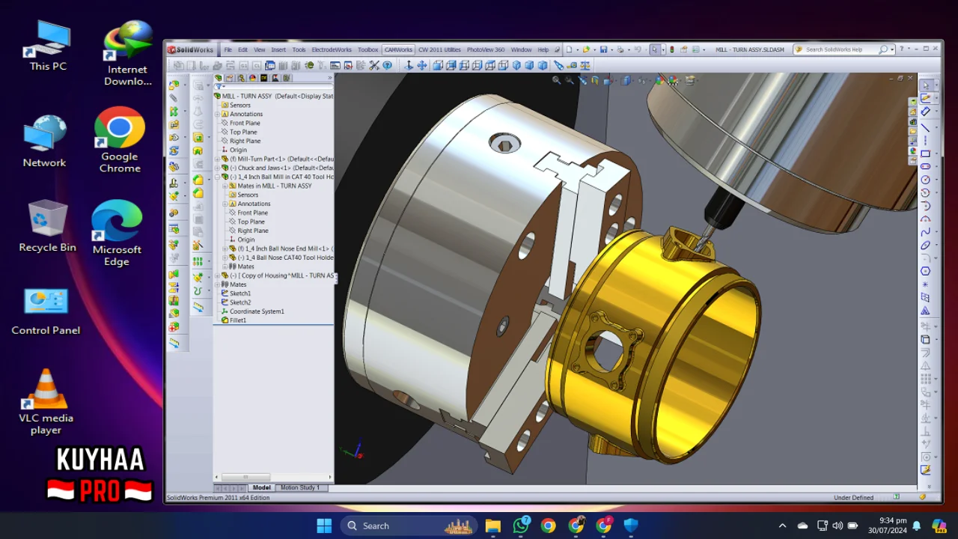This screenshot has height=539, width=958.
Task: Open the DisplayManager color sphere tab icon
Action: click(x=252, y=78)
